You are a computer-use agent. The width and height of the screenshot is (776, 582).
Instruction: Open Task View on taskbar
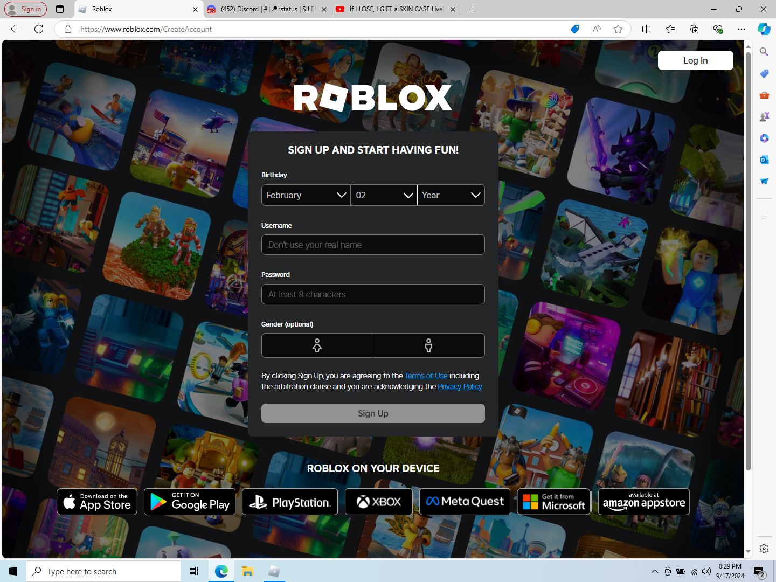[194, 571]
